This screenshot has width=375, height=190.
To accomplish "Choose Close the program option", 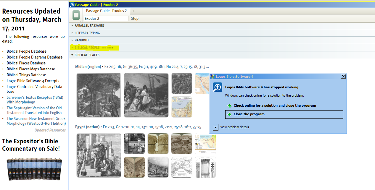I will pyautogui.click(x=284, y=114).
